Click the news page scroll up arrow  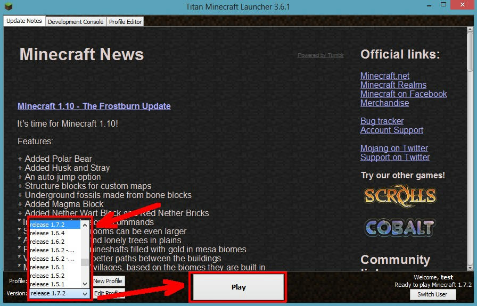pyautogui.click(x=470, y=30)
